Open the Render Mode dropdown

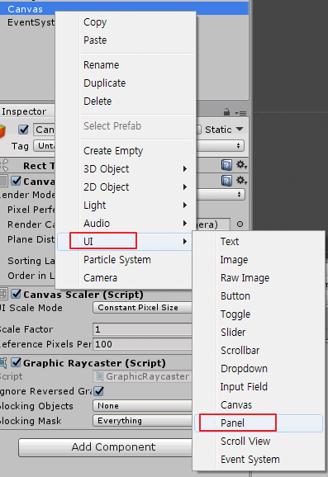pos(221,195)
